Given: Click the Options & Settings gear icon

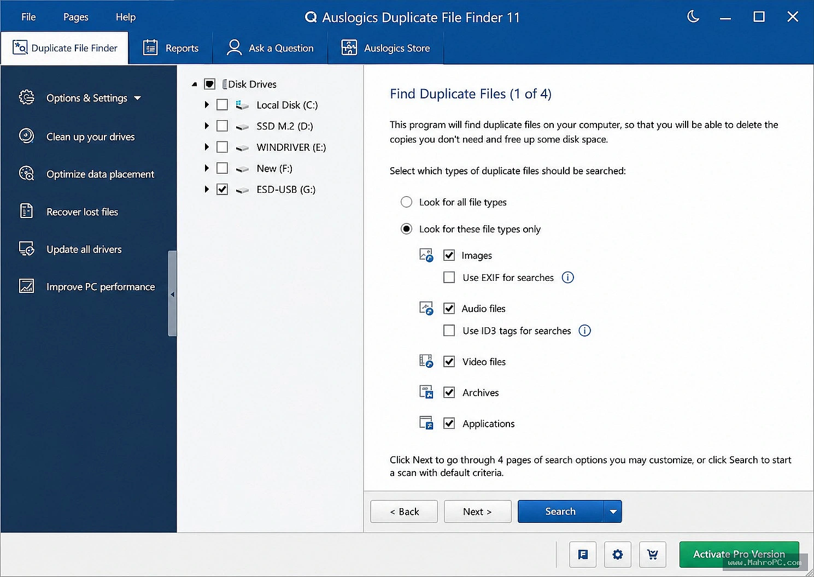Looking at the screenshot, I should pyautogui.click(x=26, y=97).
